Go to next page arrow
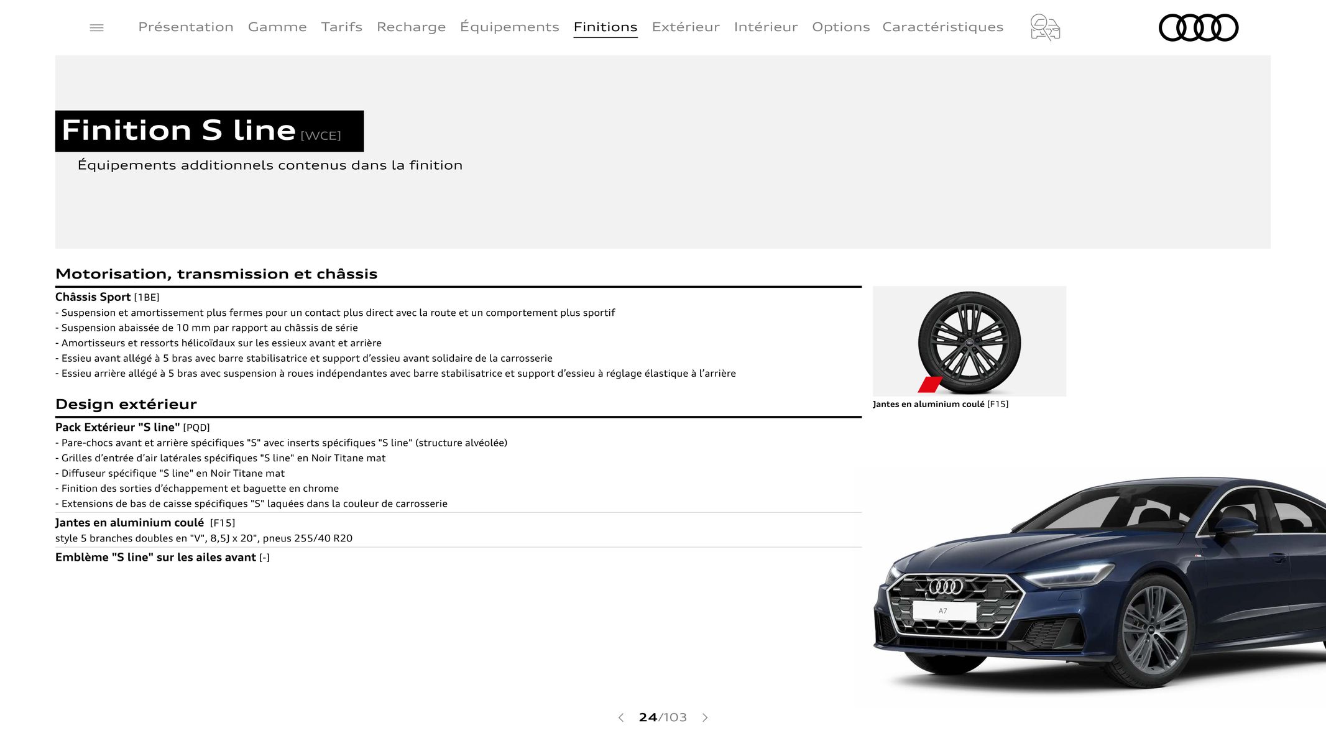The image size is (1326, 746). [705, 717]
